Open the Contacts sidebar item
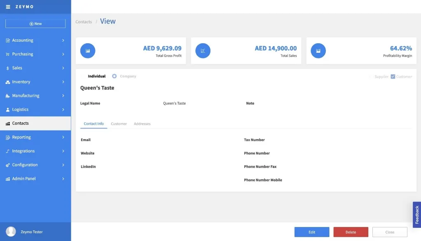 click(35, 123)
